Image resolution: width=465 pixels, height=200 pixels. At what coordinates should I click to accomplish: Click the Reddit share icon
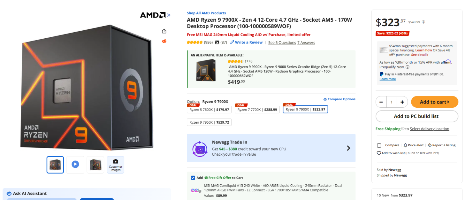coord(164,41)
